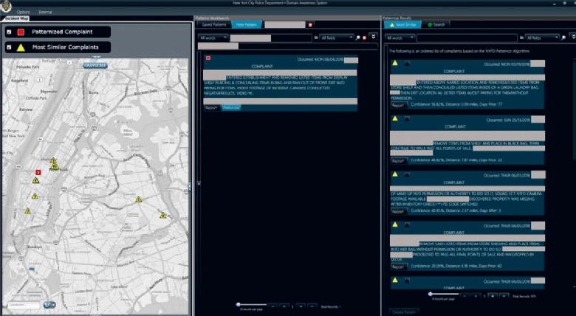Click Report on the MON 06/04/2018 complaint

click(x=211, y=108)
